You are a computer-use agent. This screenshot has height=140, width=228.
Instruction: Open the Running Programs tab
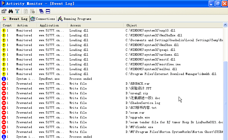(x=74, y=19)
